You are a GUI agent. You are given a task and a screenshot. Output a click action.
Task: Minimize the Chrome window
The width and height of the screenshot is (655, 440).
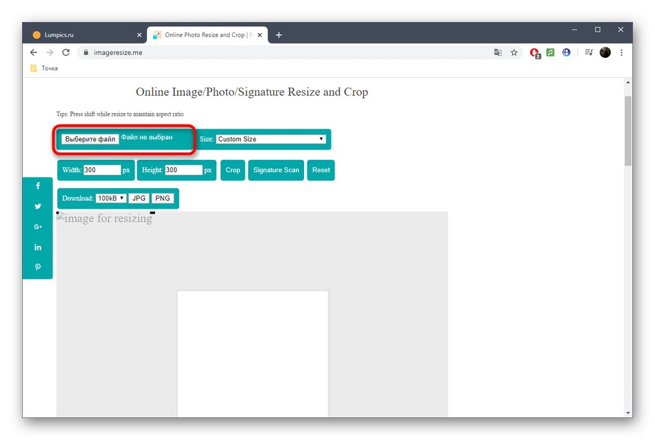[574, 30]
